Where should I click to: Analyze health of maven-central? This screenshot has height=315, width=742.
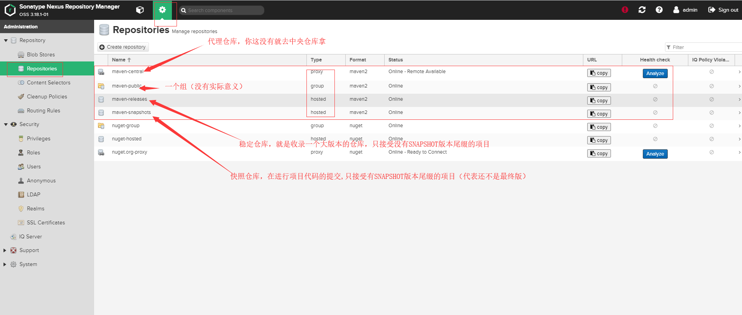pos(655,73)
